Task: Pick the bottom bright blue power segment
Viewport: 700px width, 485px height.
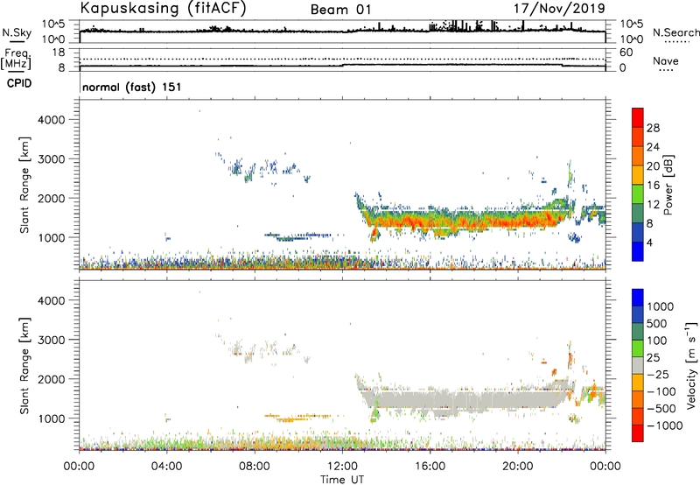Action: pyautogui.click(x=638, y=251)
